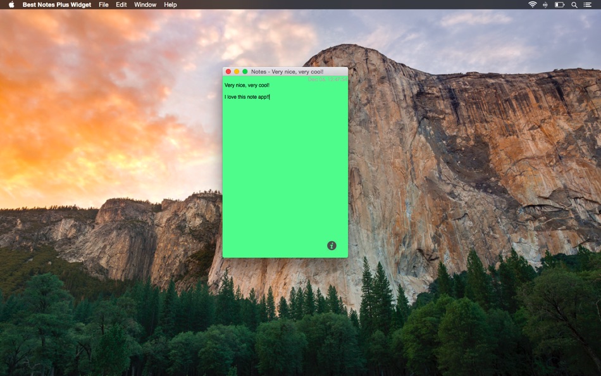Open the note info button

(x=331, y=246)
